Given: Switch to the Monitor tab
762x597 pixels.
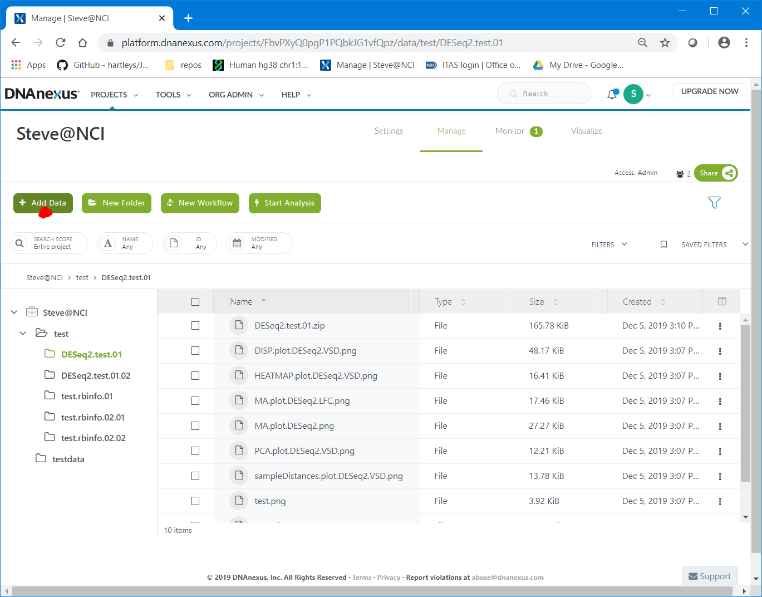Looking at the screenshot, I should [x=510, y=131].
